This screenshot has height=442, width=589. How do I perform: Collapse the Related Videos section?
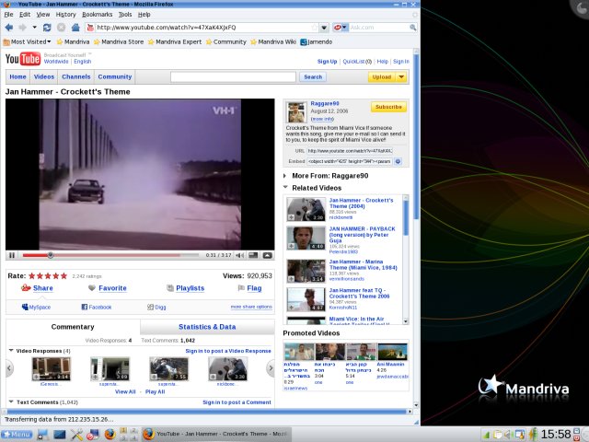tap(285, 188)
